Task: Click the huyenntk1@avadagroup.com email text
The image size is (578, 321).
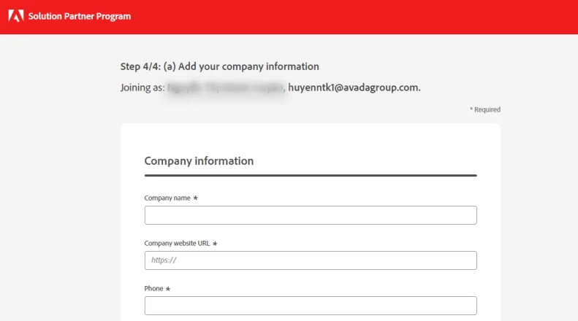Action: pyautogui.click(x=354, y=88)
